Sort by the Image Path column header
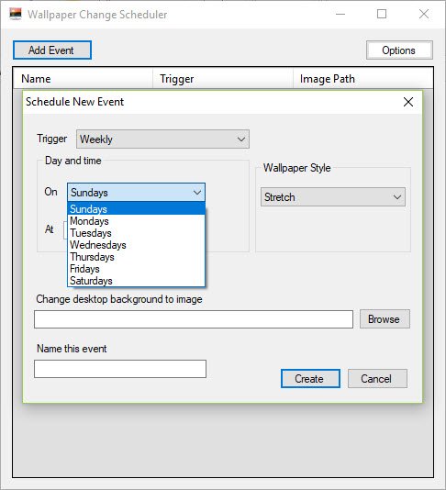This screenshot has width=446, height=490. click(363, 79)
